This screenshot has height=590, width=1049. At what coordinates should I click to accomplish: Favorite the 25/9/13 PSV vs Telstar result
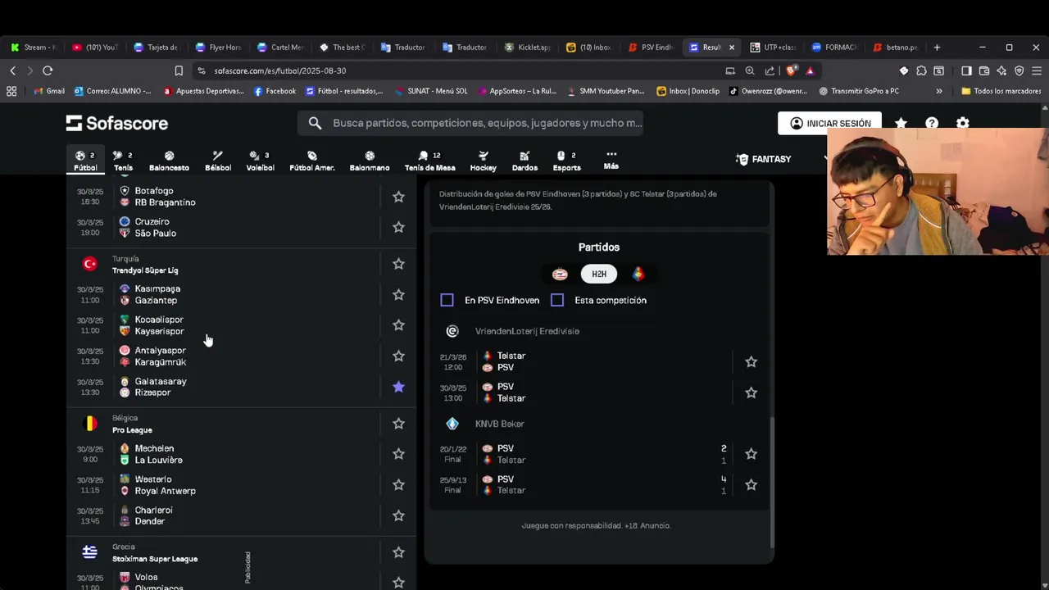click(x=751, y=485)
